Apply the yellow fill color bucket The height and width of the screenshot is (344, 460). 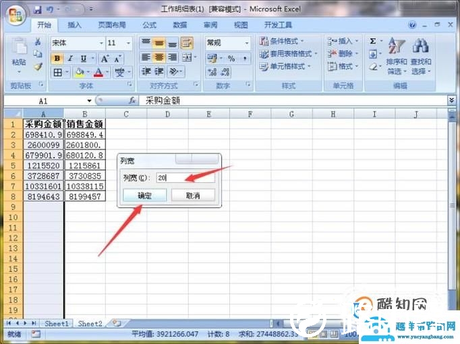click(80, 72)
